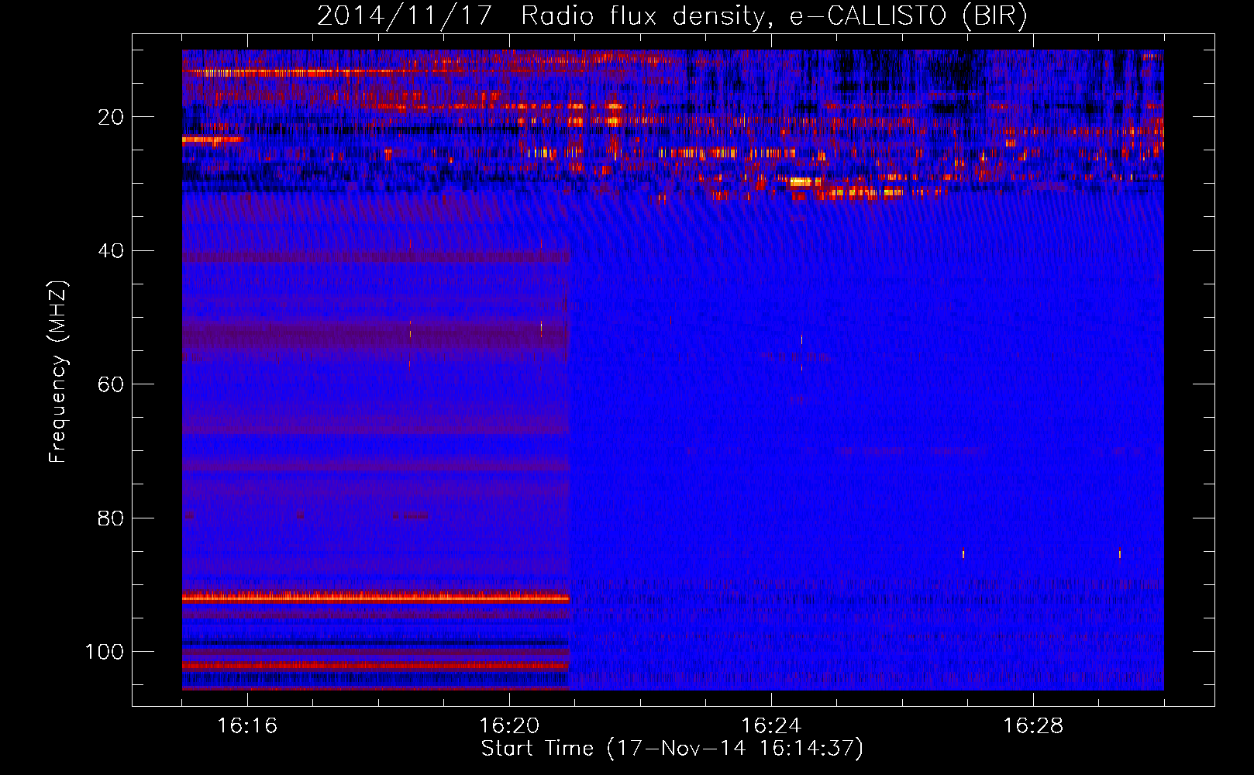Click the 20 frequency tick label
This screenshot has height=775, width=1254.
coord(110,117)
